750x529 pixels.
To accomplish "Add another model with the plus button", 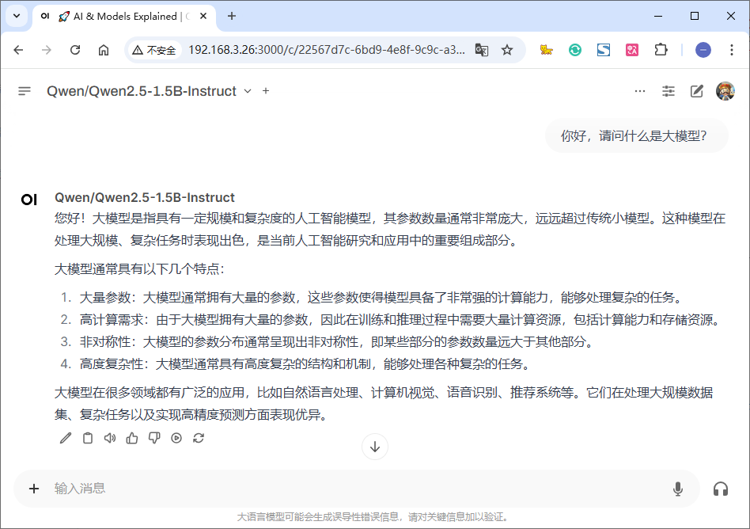I will pos(265,90).
